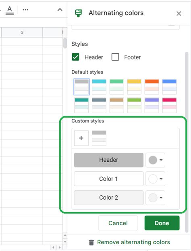Click Remove alternating colors link
Viewport: 191px width, 251px height.
[133, 242]
